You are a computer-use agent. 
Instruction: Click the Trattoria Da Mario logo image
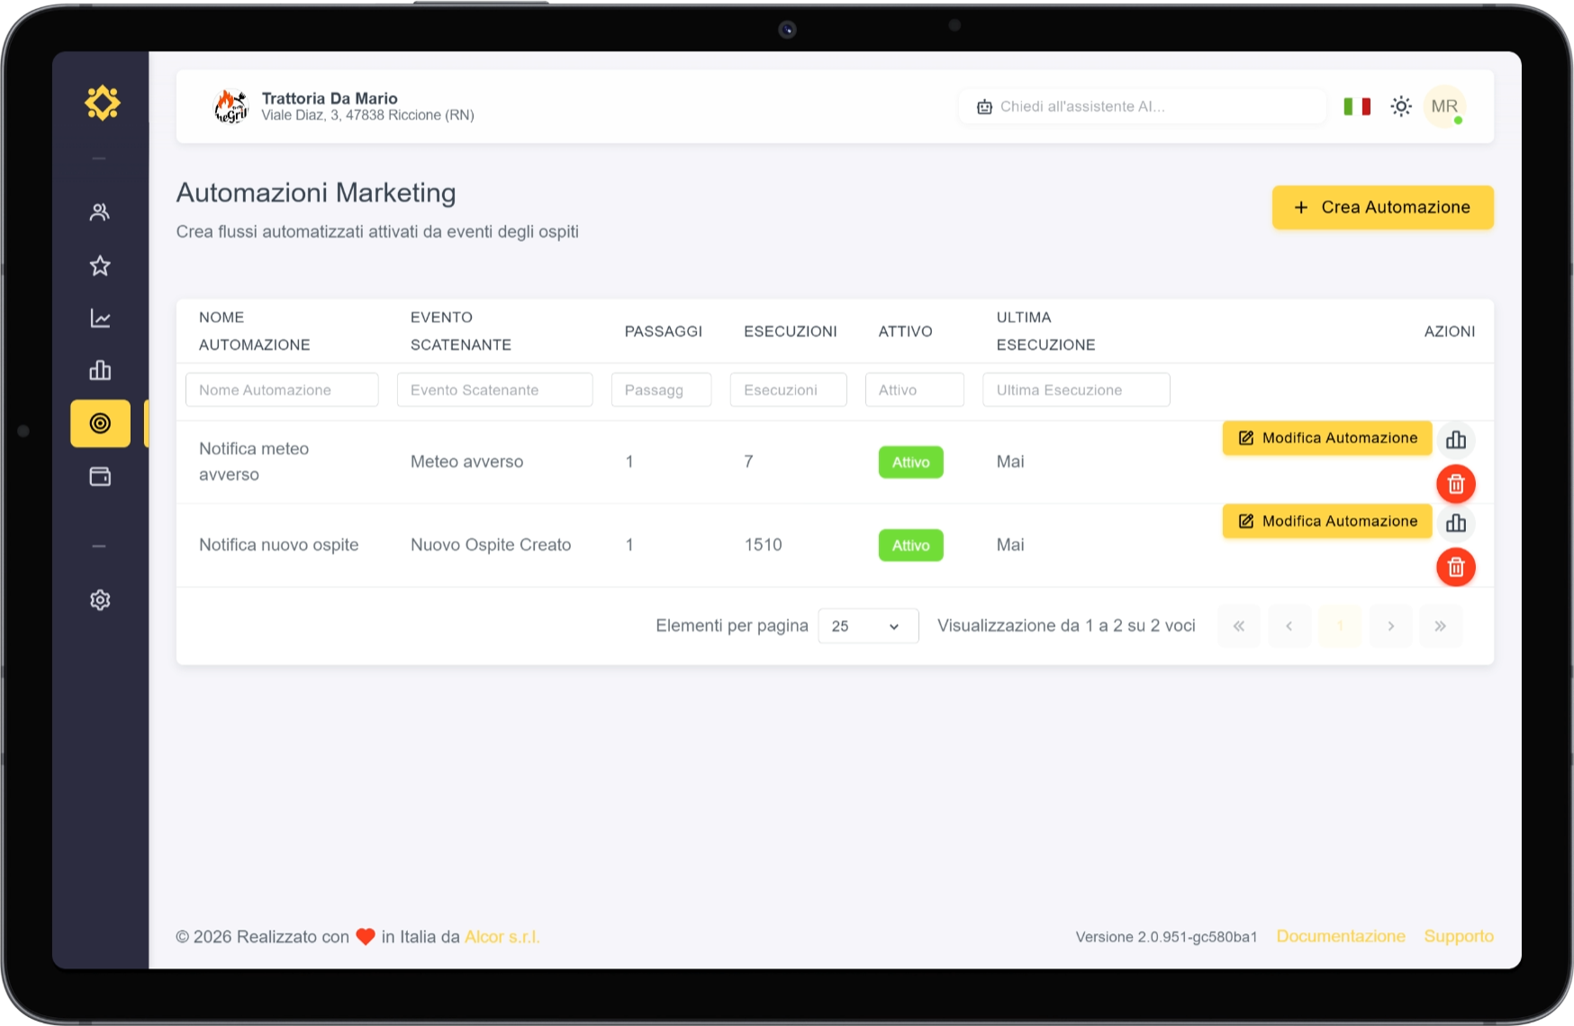(231, 106)
